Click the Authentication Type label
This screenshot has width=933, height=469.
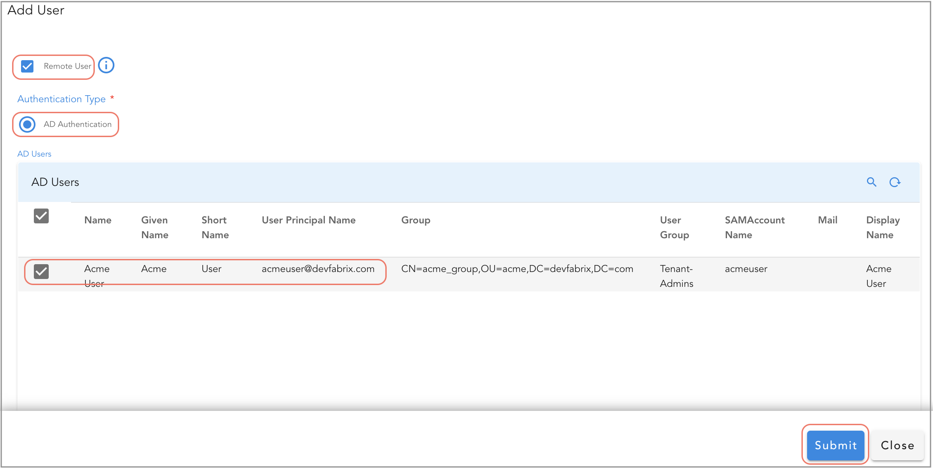point(61,98)
